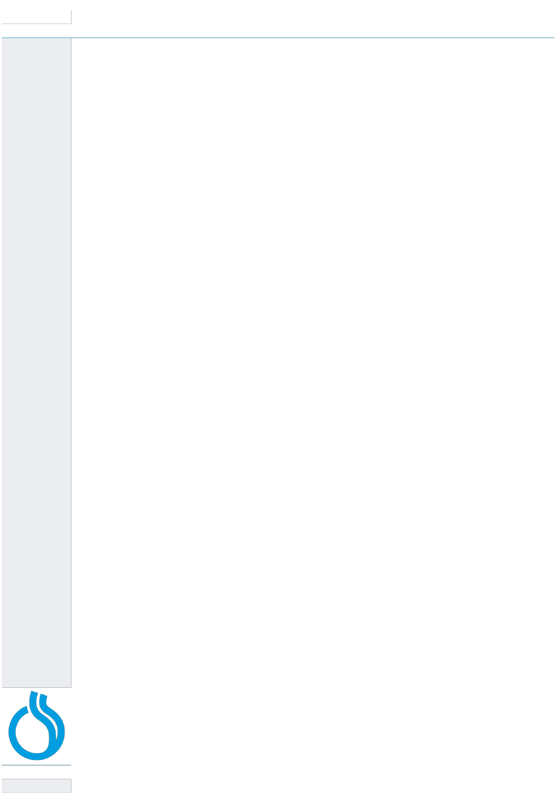557x797 pixels.
Task: Click the blue swirl logo
Action: [36, 725]
